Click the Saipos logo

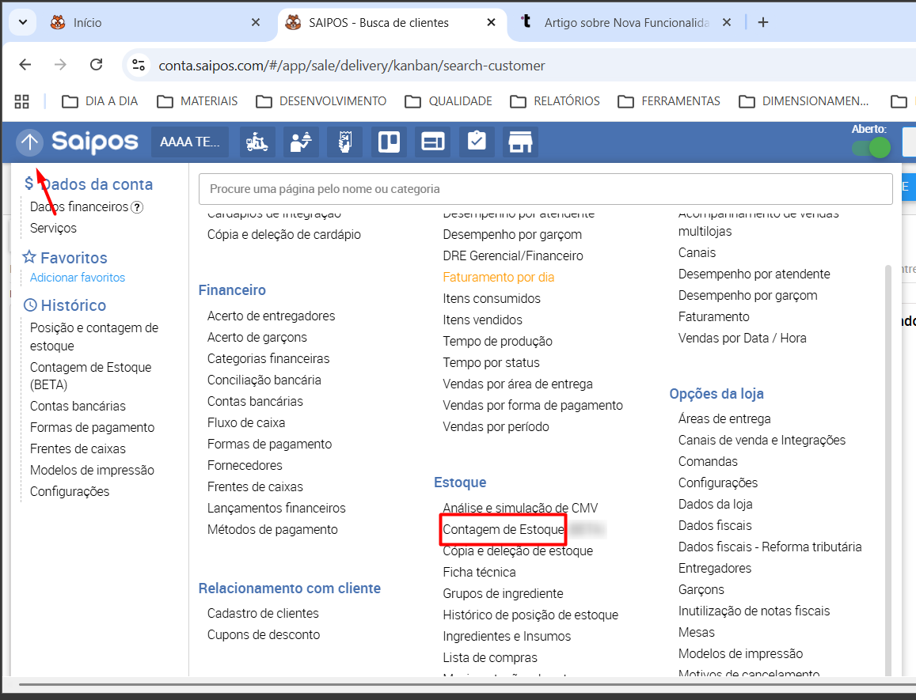(95, 142)
